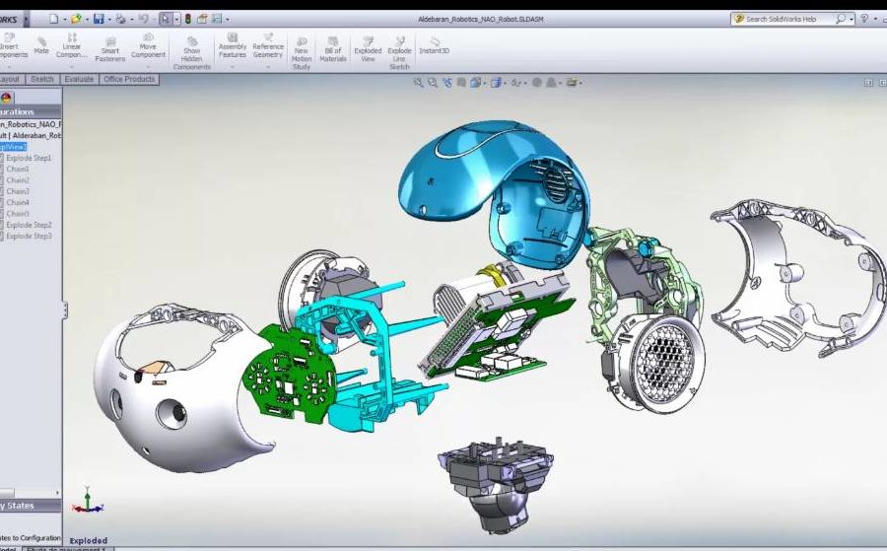Click the Exploded View tool
The image size is (887, 551).
pyautogui.click(x=368, y=49)
